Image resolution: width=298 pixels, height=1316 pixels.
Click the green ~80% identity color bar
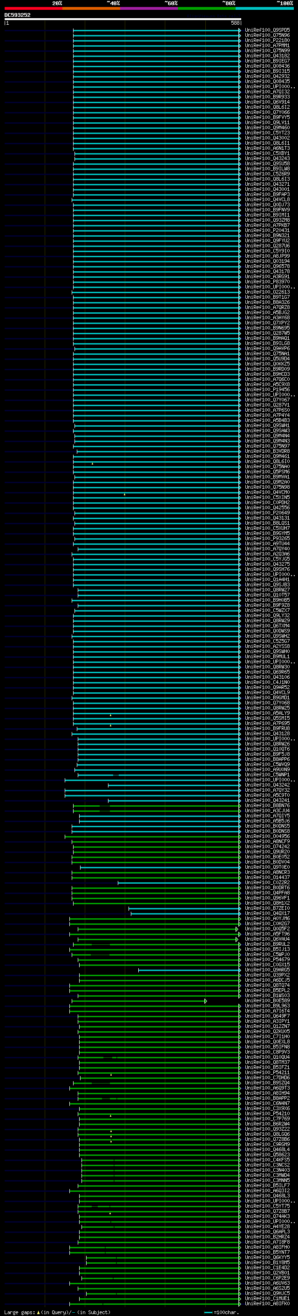(207, 8)
